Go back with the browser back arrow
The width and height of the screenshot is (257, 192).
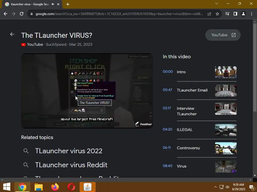pos(6,14)
